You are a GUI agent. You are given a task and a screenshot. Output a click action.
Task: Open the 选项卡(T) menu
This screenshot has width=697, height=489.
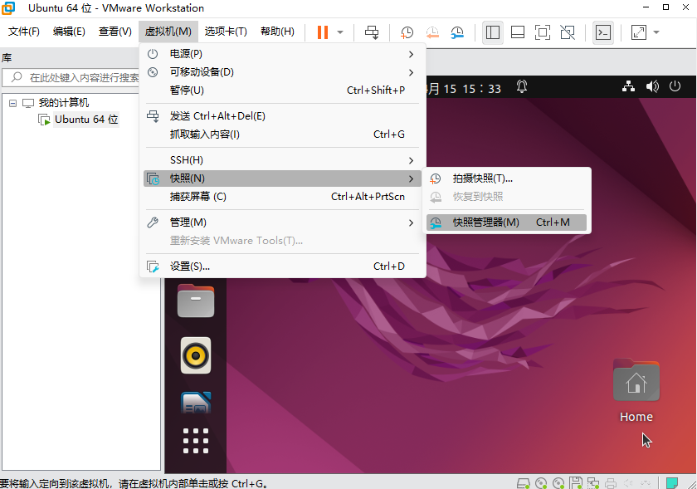226,32
